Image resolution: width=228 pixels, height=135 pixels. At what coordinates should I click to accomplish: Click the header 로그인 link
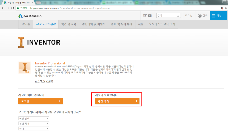click(x=188, y=15)
